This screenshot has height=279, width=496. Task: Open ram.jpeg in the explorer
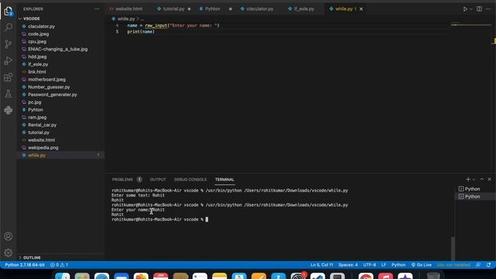click(37, 117)
